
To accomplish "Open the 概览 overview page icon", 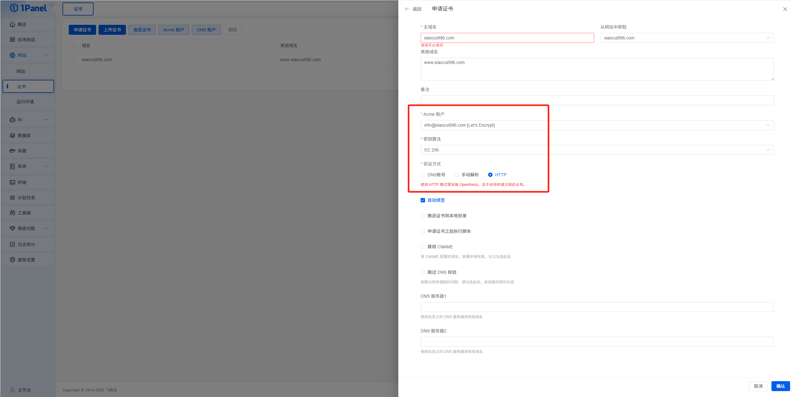I will coord(12,24).
